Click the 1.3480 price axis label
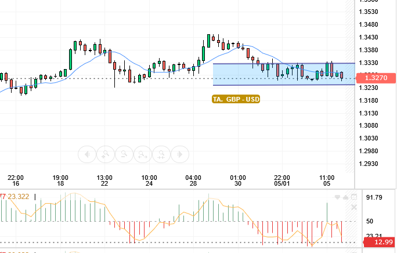Viewport: 397px width, 253px height. click(369, 24)
